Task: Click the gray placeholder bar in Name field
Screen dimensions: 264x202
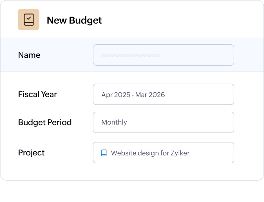Action: pyautogui.click(x=131, y=55)
